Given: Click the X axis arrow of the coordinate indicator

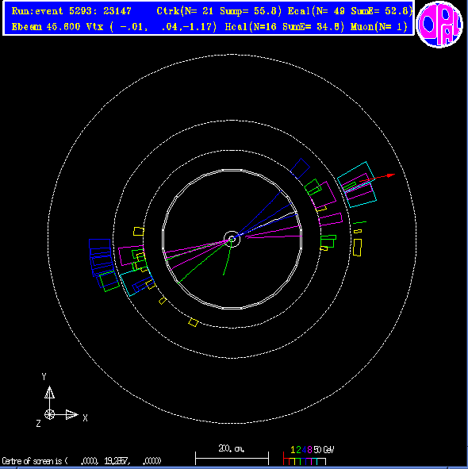Looking at the screenshot, I should click(x=72, y=414).
